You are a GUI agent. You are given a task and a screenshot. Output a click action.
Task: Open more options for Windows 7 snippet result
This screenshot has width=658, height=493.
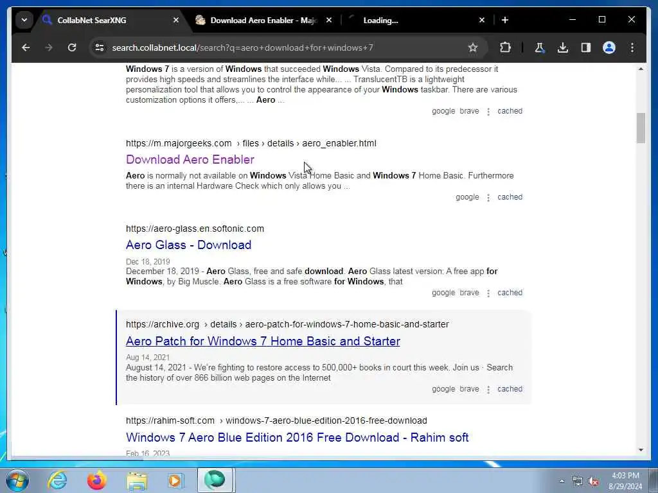488,112
